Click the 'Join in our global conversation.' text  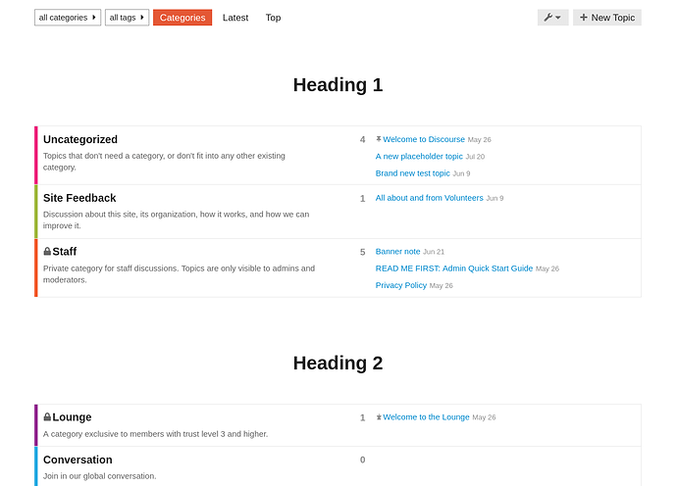(x=100, y=476)
